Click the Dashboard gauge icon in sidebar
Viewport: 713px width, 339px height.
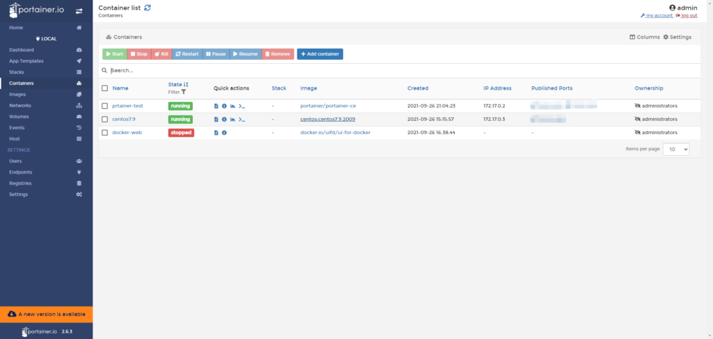point(79,50)
